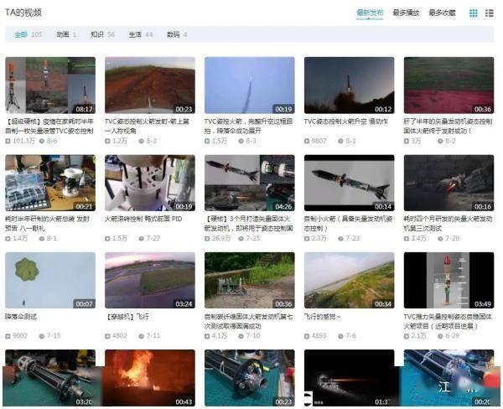Filter videos by 动画 category
The height and width of the screenshot is (409, 503).
coord(66,34)
